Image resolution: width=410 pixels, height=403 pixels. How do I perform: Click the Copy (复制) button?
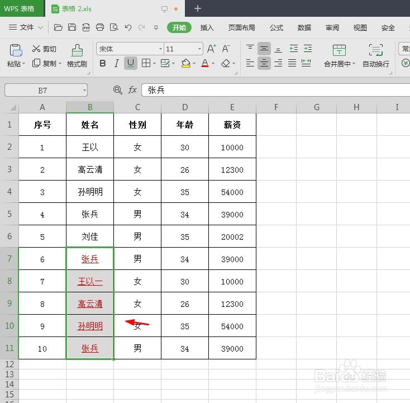(x=44, y=63)
